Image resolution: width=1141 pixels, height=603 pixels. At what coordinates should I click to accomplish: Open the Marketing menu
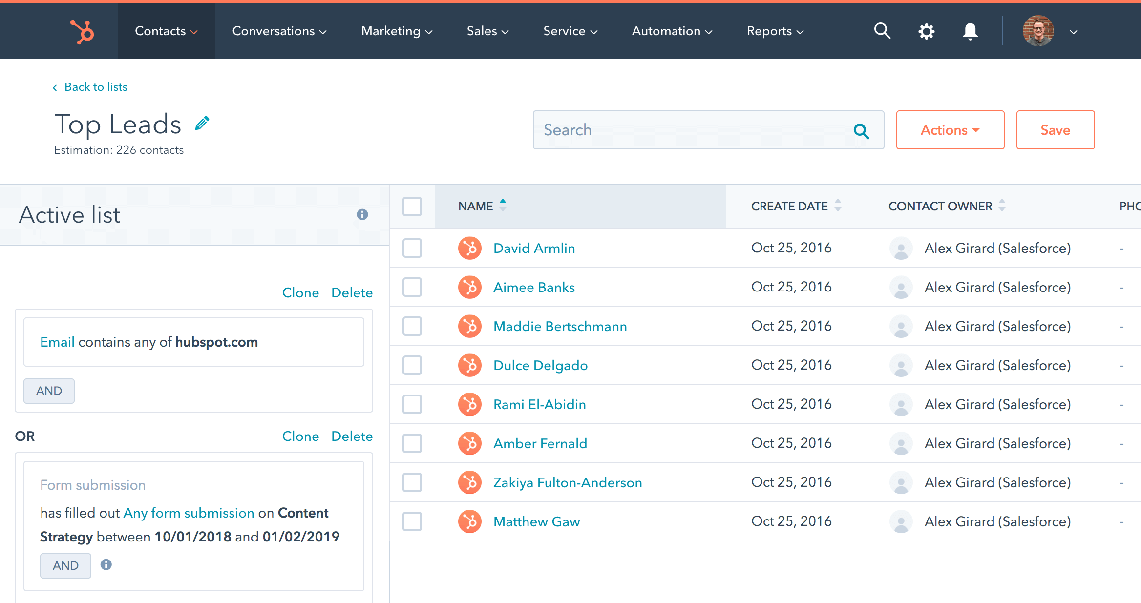396,31
